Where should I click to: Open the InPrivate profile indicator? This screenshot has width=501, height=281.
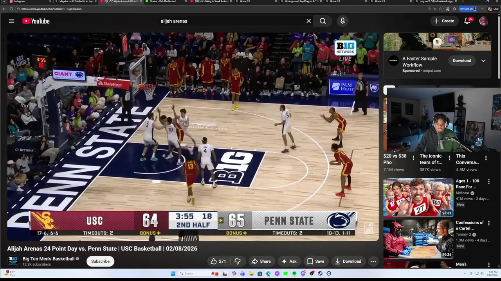point(469,9)
